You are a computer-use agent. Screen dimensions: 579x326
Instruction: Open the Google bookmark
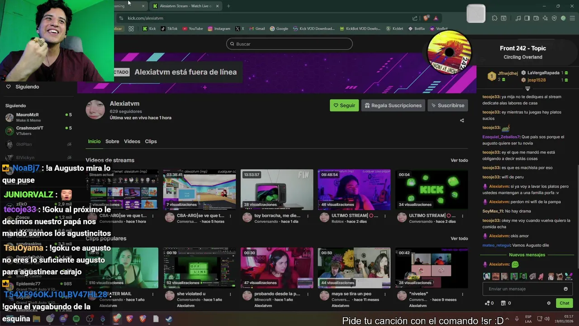pyautogui.click(x=279, y=29)
